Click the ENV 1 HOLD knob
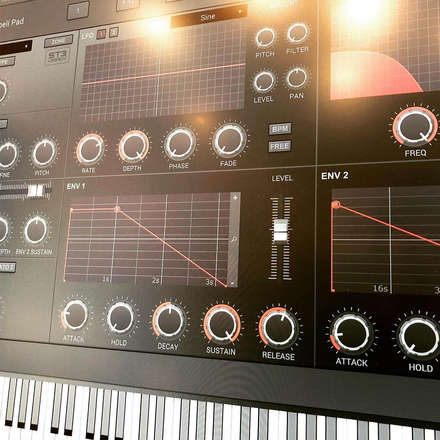Viewport: 440px width, 440px height. (x=121, y=318)
